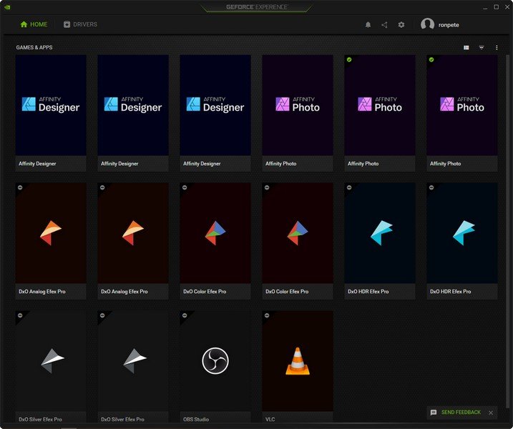Maximize the GeForce Experience window
The image size is (513, 429).
497,7
